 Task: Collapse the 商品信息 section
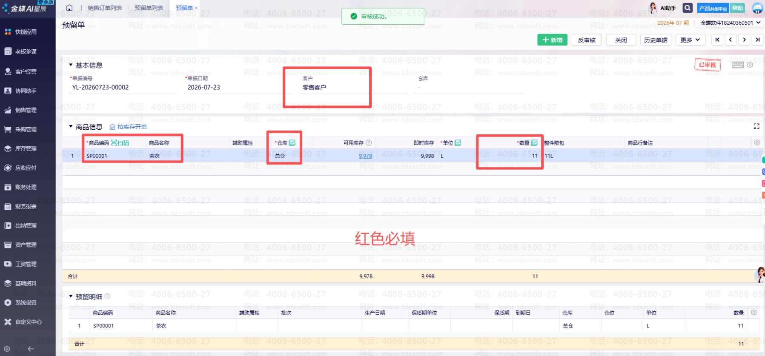pos(71,127)
